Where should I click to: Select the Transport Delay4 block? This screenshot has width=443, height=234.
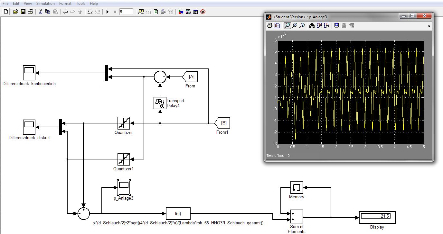point(160,103)
